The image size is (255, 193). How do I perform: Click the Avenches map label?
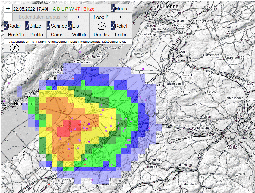click(x=69, y=175)
